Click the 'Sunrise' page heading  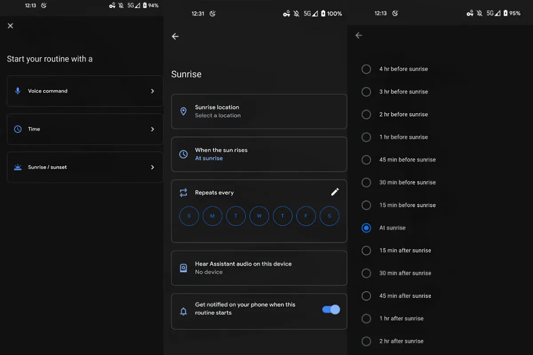point(187,74)
